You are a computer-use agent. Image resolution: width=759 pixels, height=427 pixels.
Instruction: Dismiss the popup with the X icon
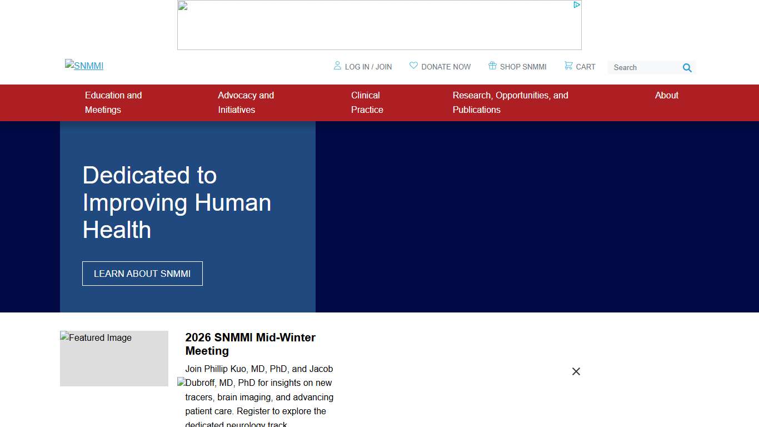pyautogui.click(x=576, y=371)
